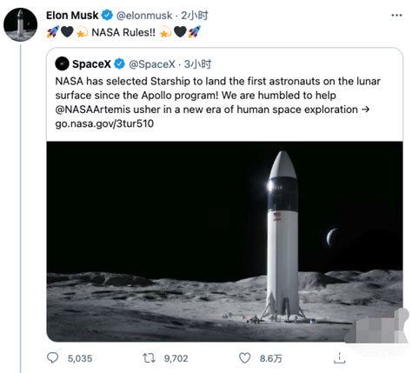The height and width of the screenshot is (373, 412).
Task: Like the tweet with the heart icon
Action: point(245,358)
